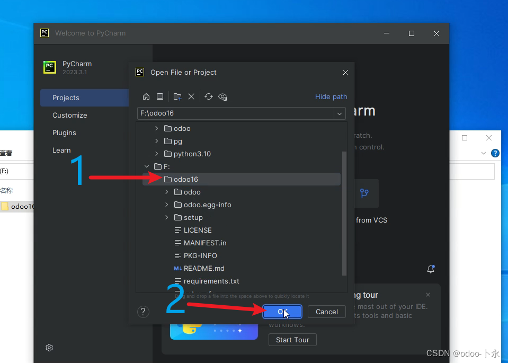Image resolution: width=508 pixels, height=363 pixels.
Task: Refresh the file tree icon
Action: (209, 96)
